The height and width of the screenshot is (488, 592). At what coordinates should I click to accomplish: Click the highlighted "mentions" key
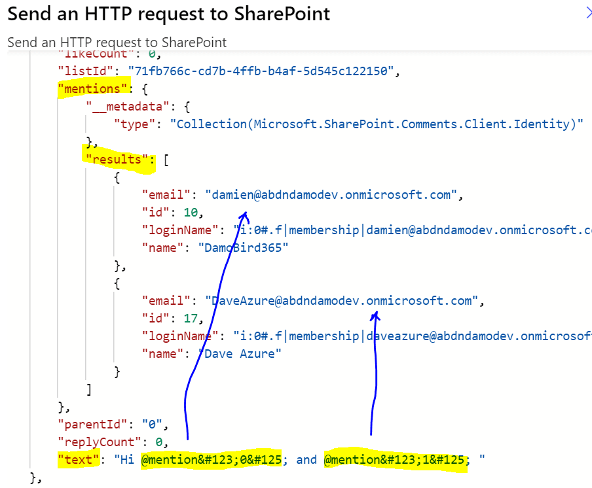[x=92, y=88]
